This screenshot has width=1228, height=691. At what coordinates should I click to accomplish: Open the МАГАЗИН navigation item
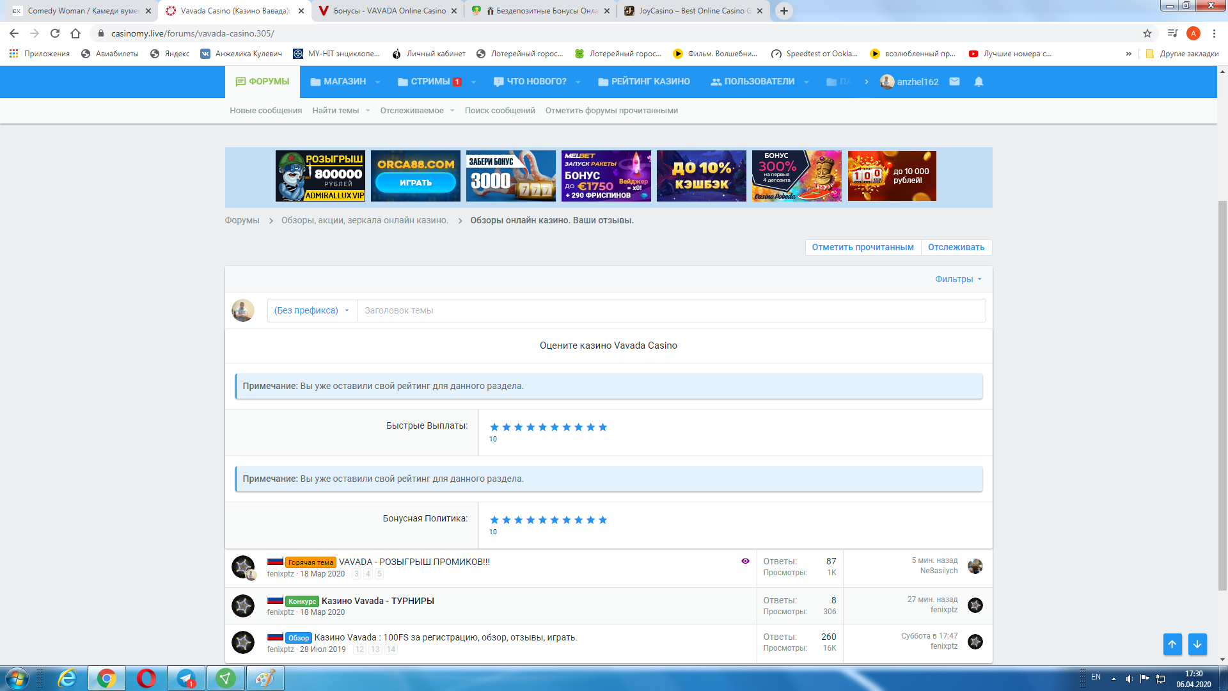coord(338,81)
